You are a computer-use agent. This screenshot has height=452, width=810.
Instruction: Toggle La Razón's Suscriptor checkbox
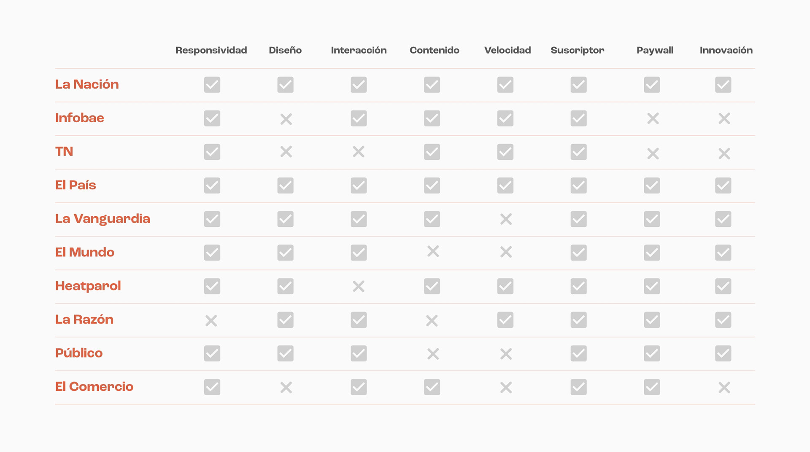point(578,320)
